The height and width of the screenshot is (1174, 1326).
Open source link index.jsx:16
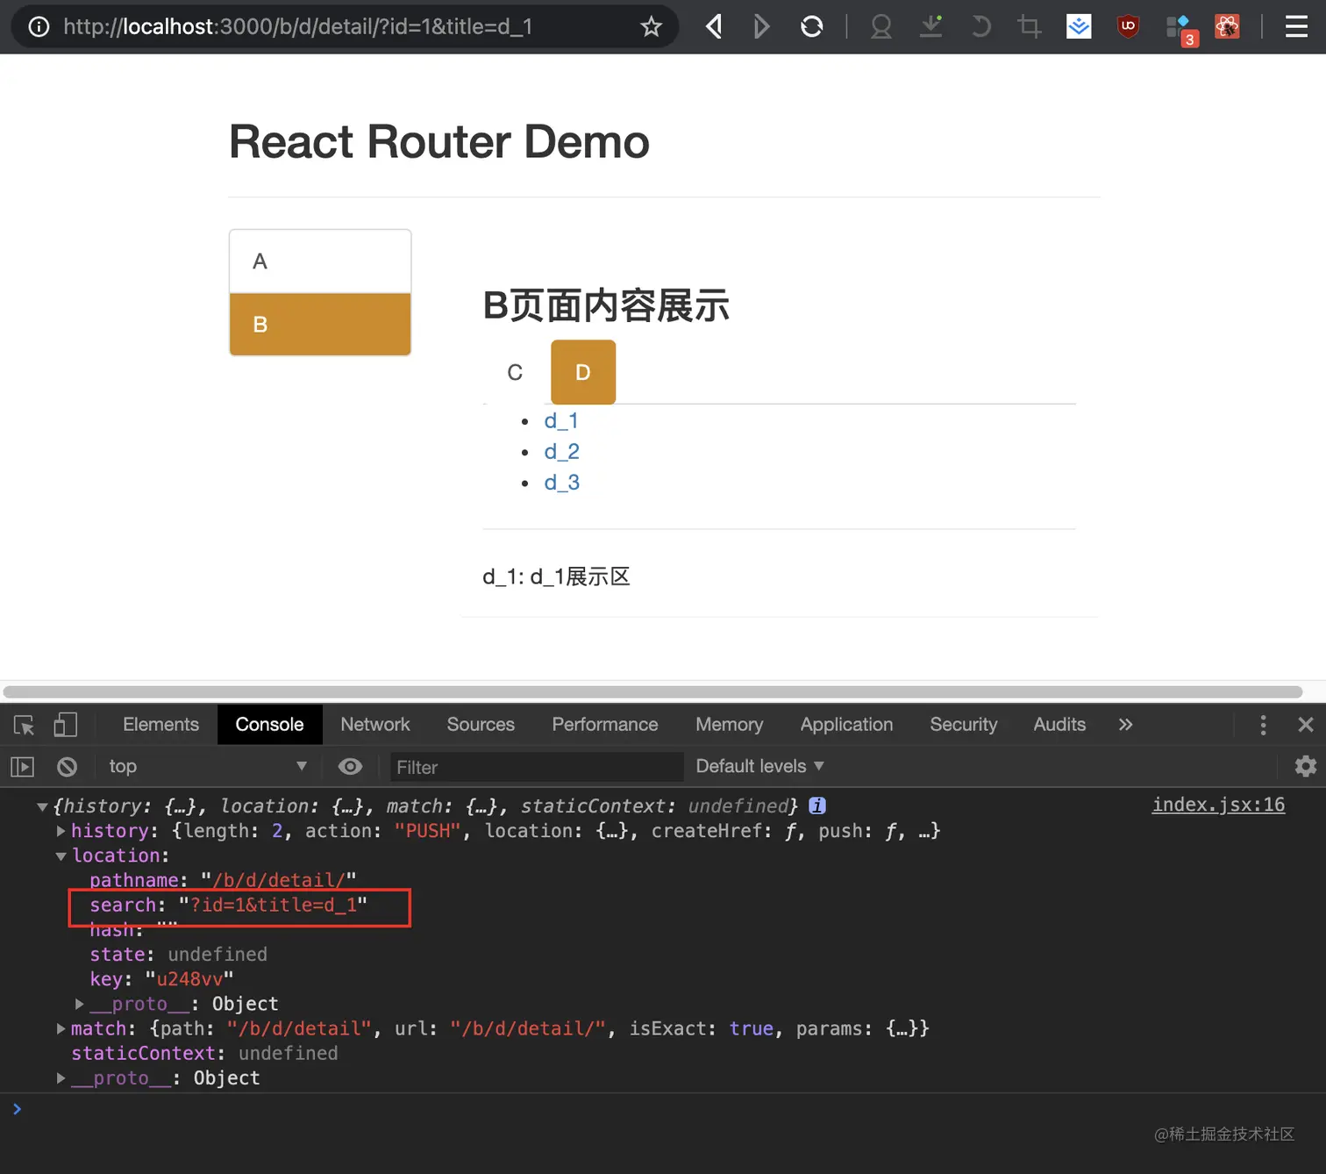tap(1218, 805)
